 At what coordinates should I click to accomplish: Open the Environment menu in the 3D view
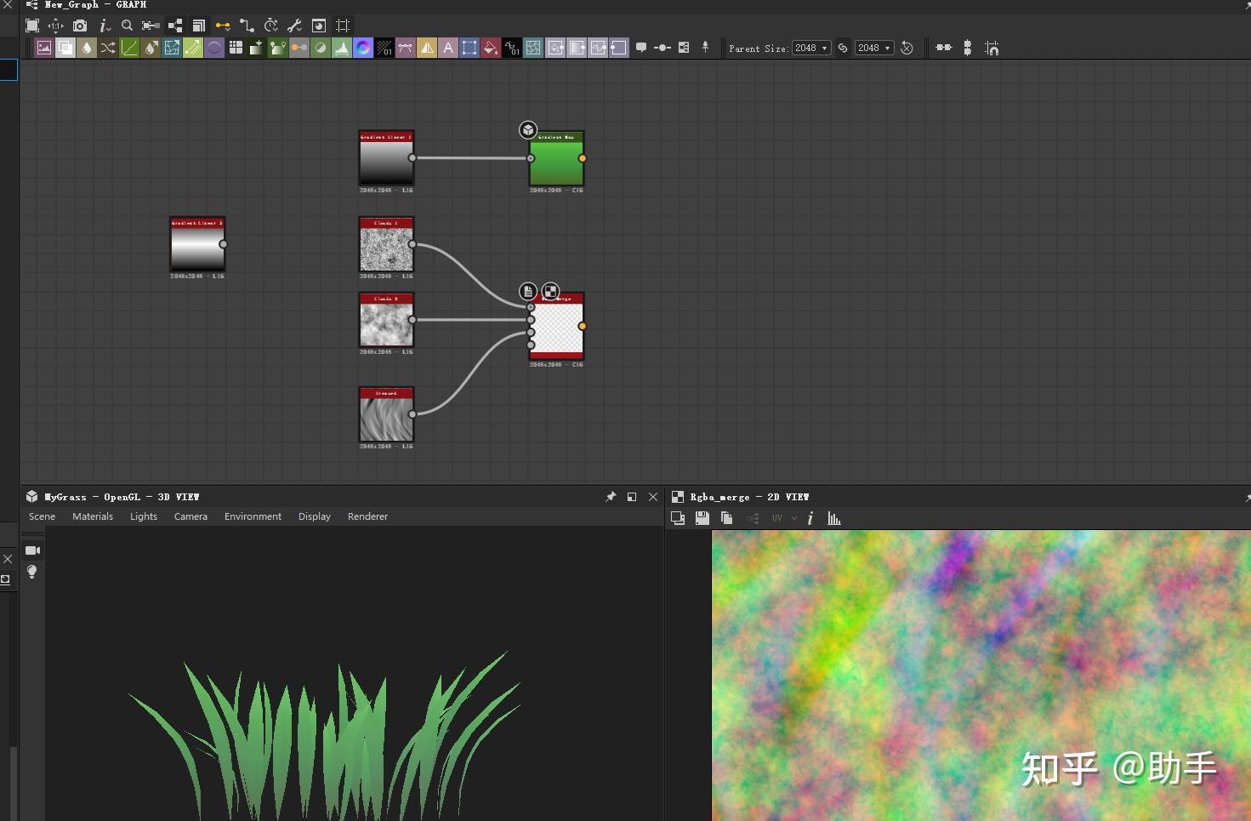(253, 516)
